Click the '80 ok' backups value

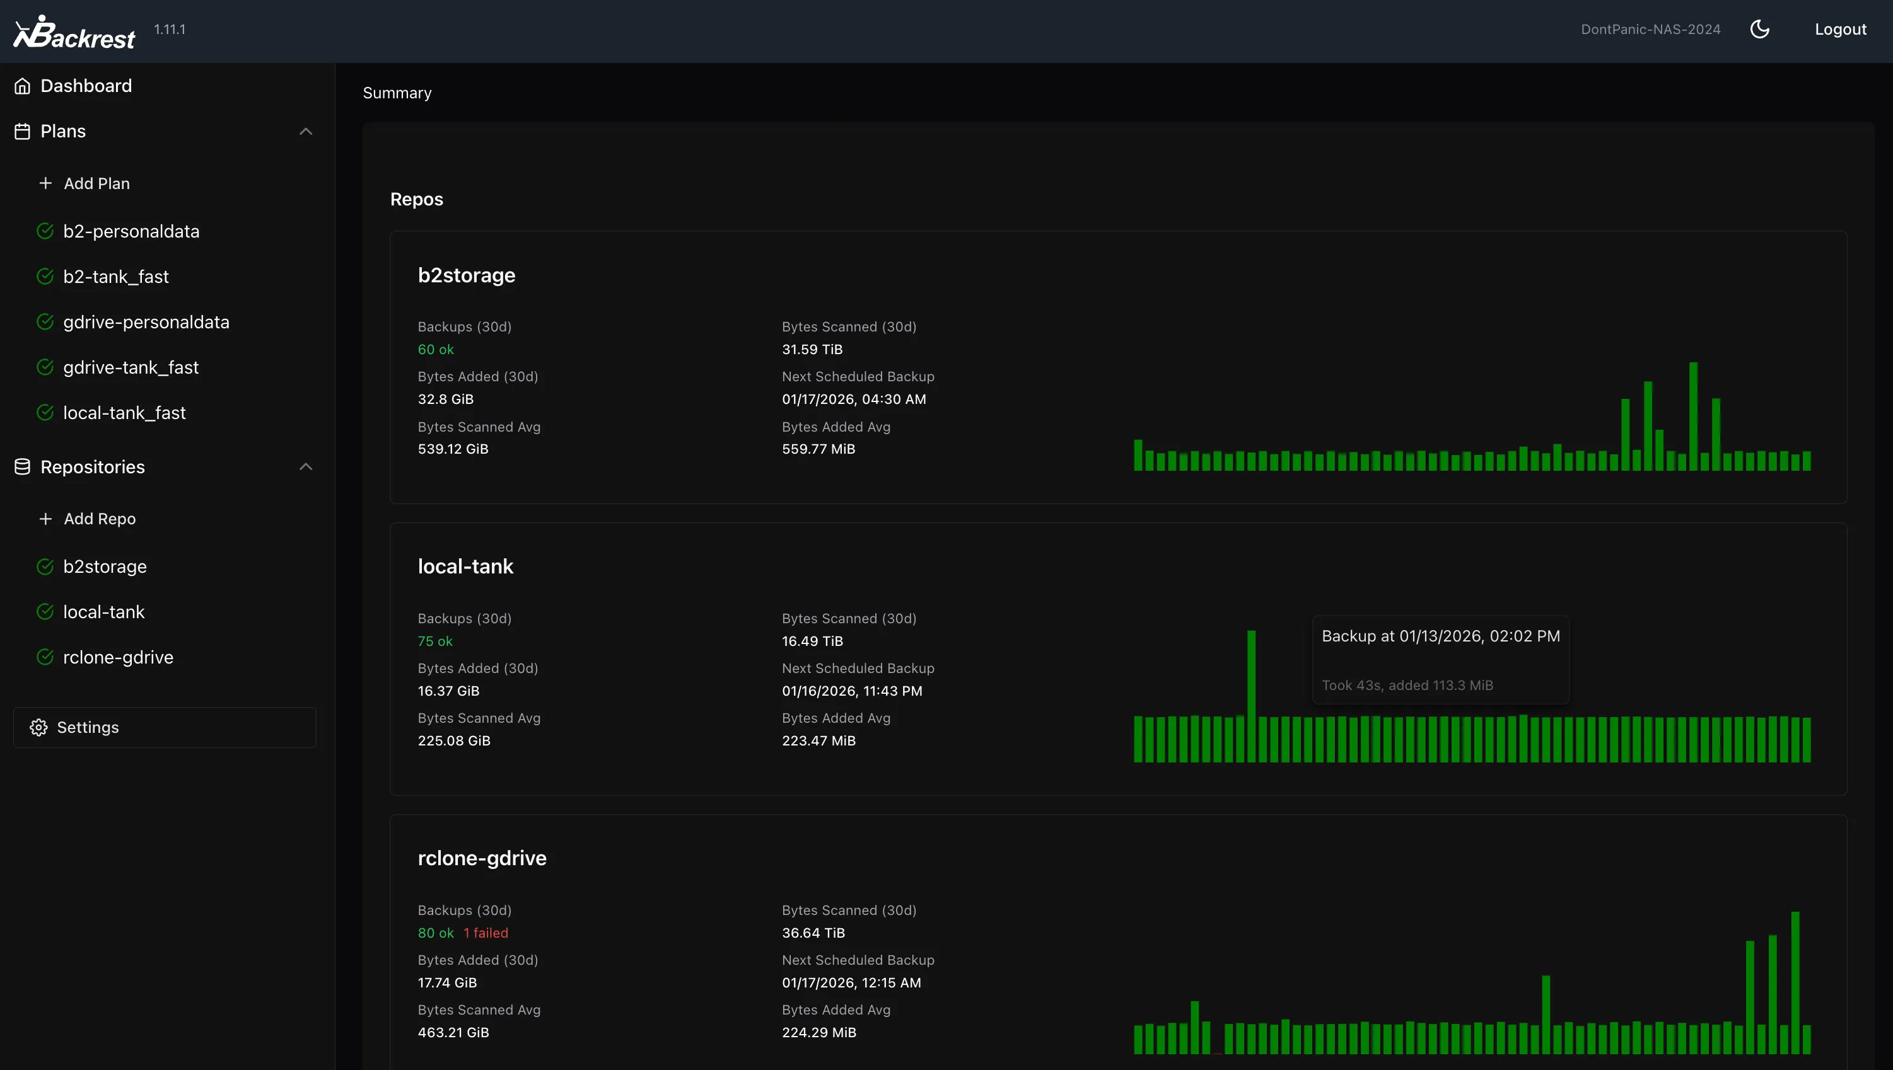click(436, 933)
